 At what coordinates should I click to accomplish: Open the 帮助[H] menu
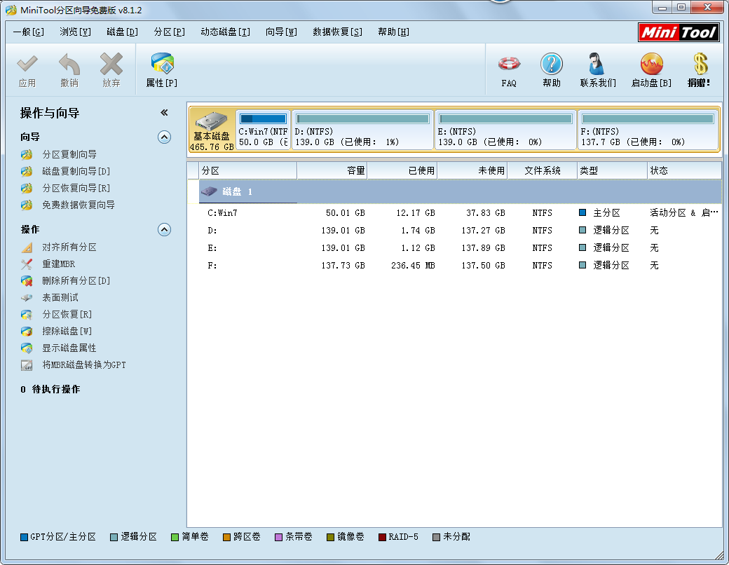coord(393,32)
